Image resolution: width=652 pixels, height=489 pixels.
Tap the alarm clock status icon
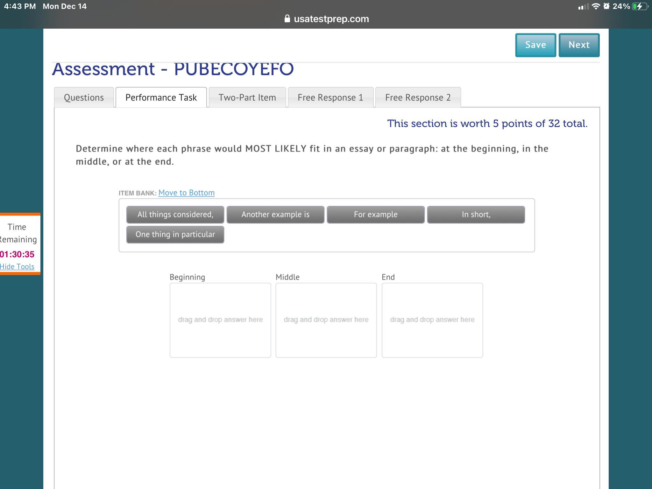pyautogui.click(x=606, y=6)
